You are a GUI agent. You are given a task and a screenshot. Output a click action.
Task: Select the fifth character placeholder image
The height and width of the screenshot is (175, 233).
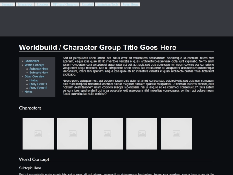click(176, 134)
